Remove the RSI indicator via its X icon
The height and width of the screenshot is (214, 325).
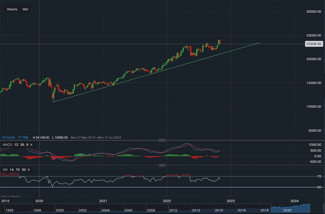(x=28, y=170)
